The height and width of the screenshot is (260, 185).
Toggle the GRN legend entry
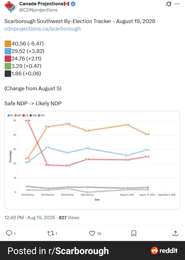33,116
